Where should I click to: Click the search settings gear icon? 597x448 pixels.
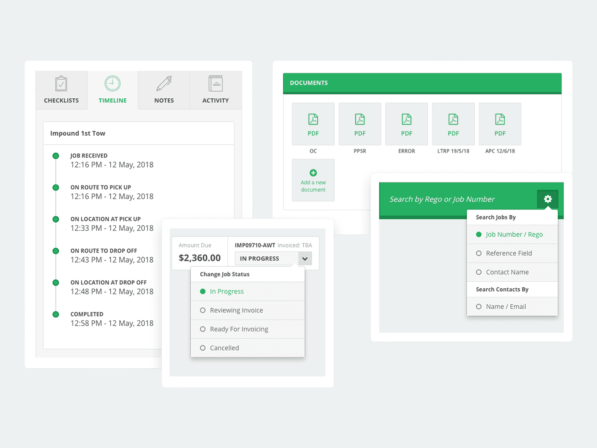coord(548,199)
